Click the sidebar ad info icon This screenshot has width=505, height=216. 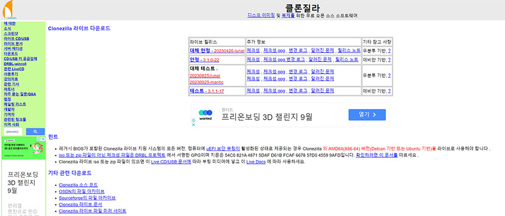tap(39, 139)
